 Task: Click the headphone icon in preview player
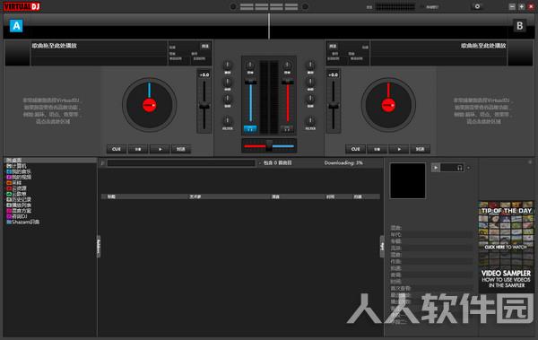(x=460, y=168)
